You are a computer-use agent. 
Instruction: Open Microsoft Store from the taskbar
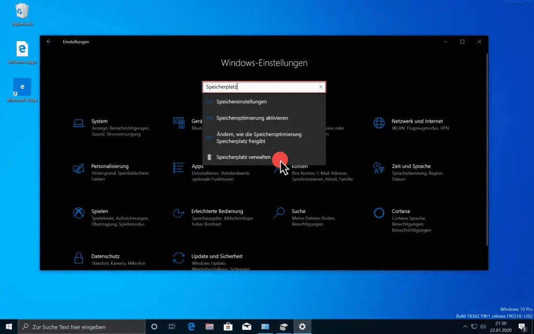tap(228, 327)
